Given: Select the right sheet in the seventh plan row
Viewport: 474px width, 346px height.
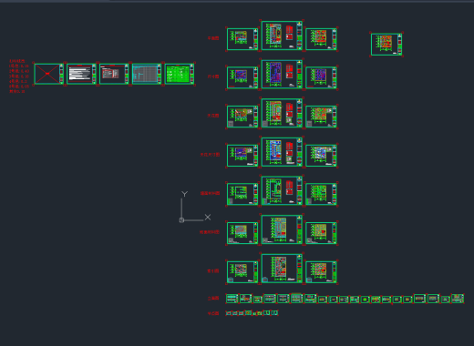Looking at the screenshot, I should (x=322, y=272).
